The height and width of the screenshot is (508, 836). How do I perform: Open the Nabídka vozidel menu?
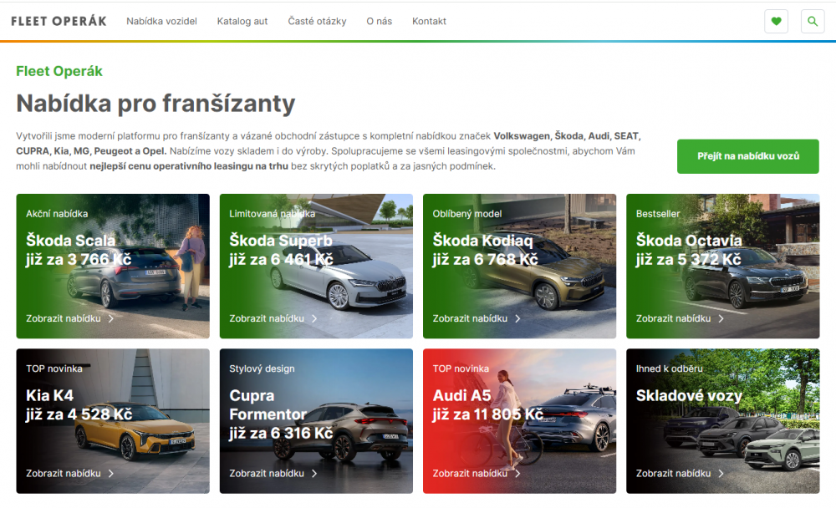pos(161,21)
